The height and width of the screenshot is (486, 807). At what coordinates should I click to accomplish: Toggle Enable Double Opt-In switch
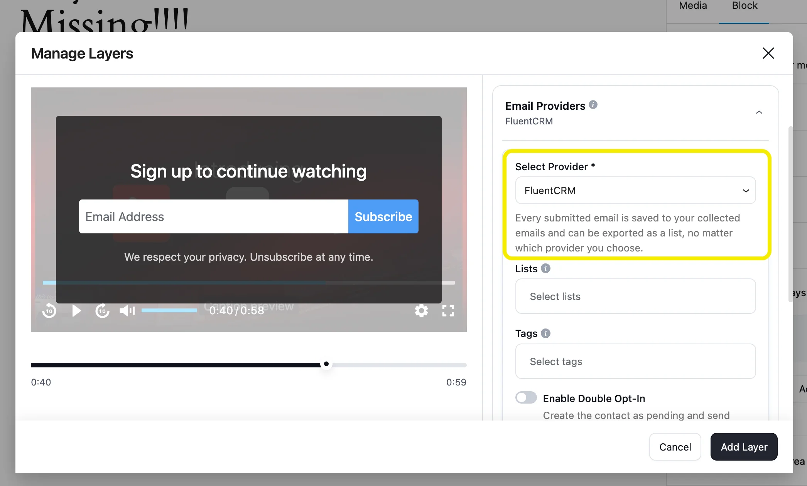(526, 398)
